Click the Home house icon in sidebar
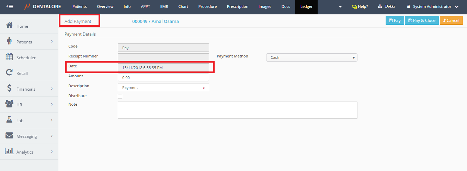This screenshot has height=171, width=467. [10, 26]
